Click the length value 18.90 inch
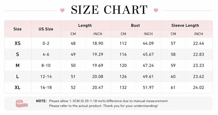This screenshot has height=115, width=218. [98, 43]
